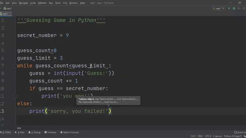Image resolution: width=246 pixels, height=138 pixels.
Task: Open the Event Log panel
Action: tap(240, 132)
